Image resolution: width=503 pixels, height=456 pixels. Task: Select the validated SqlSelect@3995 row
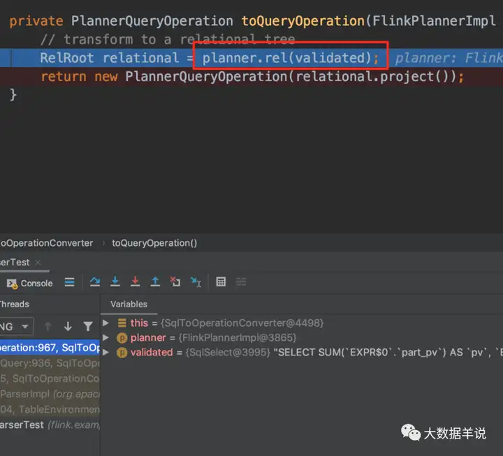(x=302, y=353)
